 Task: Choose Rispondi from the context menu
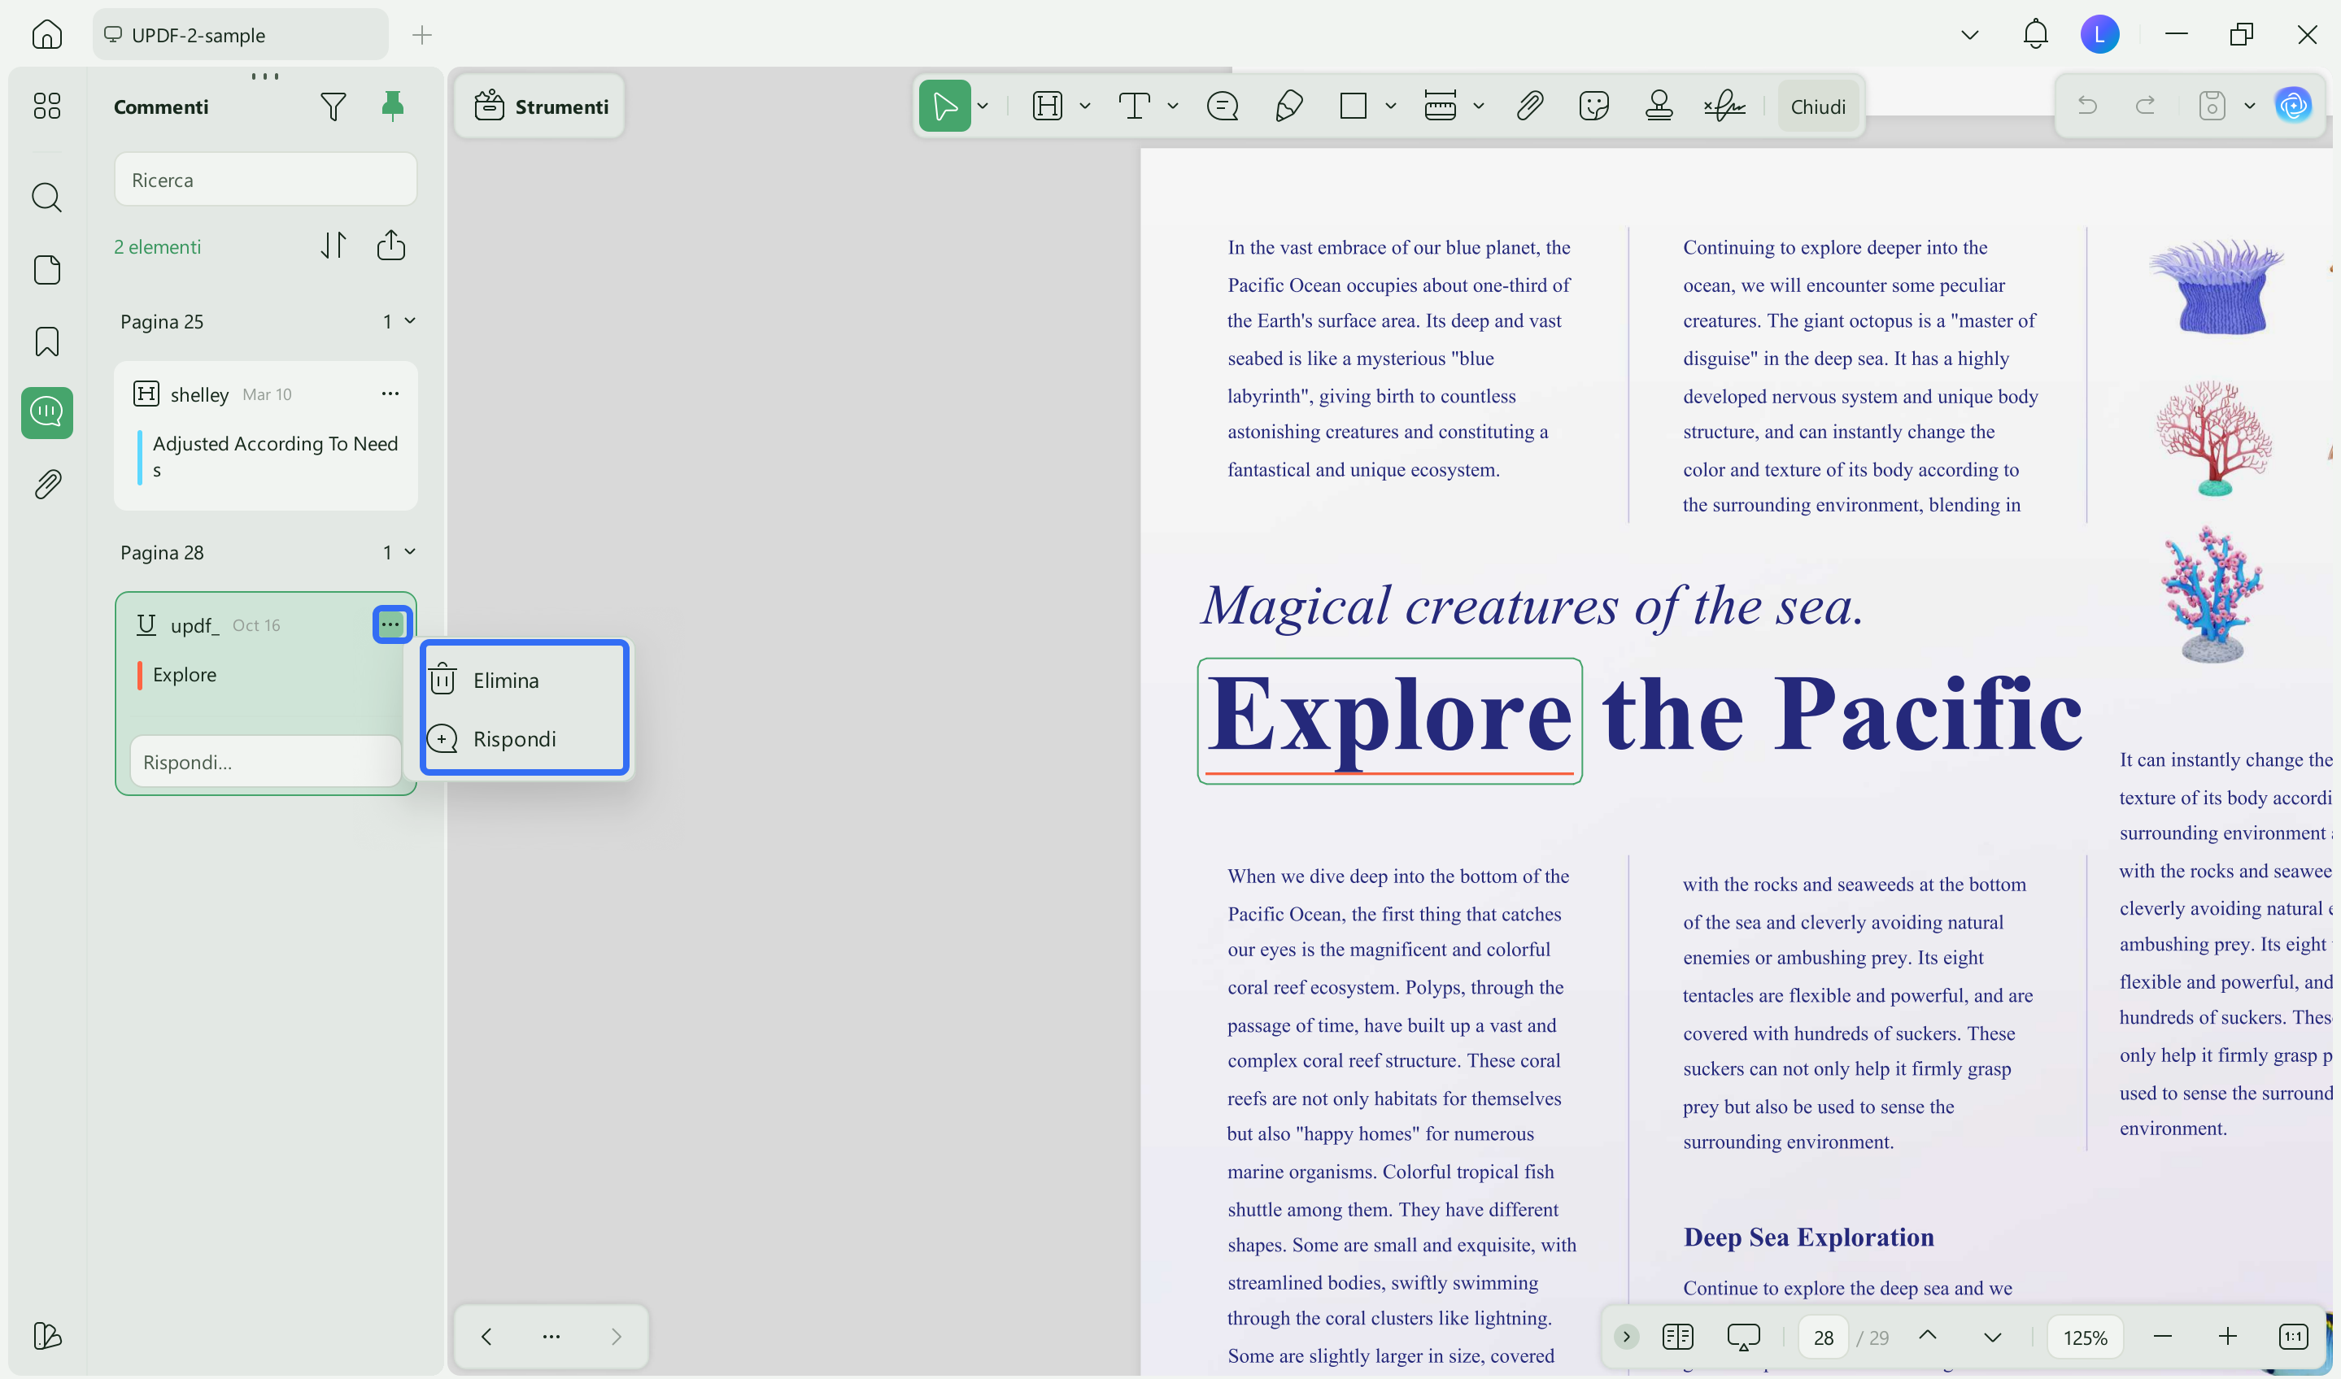click(x=514, y=739)
